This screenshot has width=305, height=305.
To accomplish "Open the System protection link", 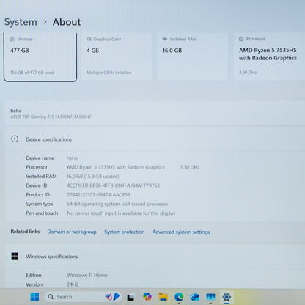I will [125, 232].
